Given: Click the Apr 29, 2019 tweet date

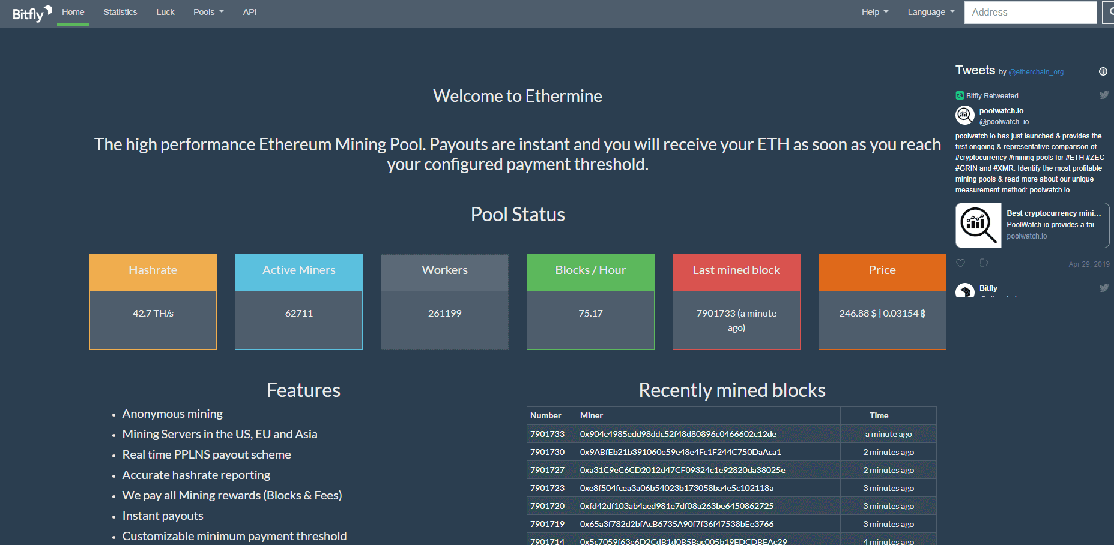Looking at the screenshot, I should (1089, 264).
